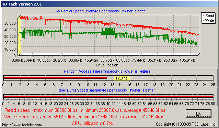Image resolution: width=219 pixels, height=128 pixels.
Task: Click the 55.75gb drive position label
Action: click(107, 60)
